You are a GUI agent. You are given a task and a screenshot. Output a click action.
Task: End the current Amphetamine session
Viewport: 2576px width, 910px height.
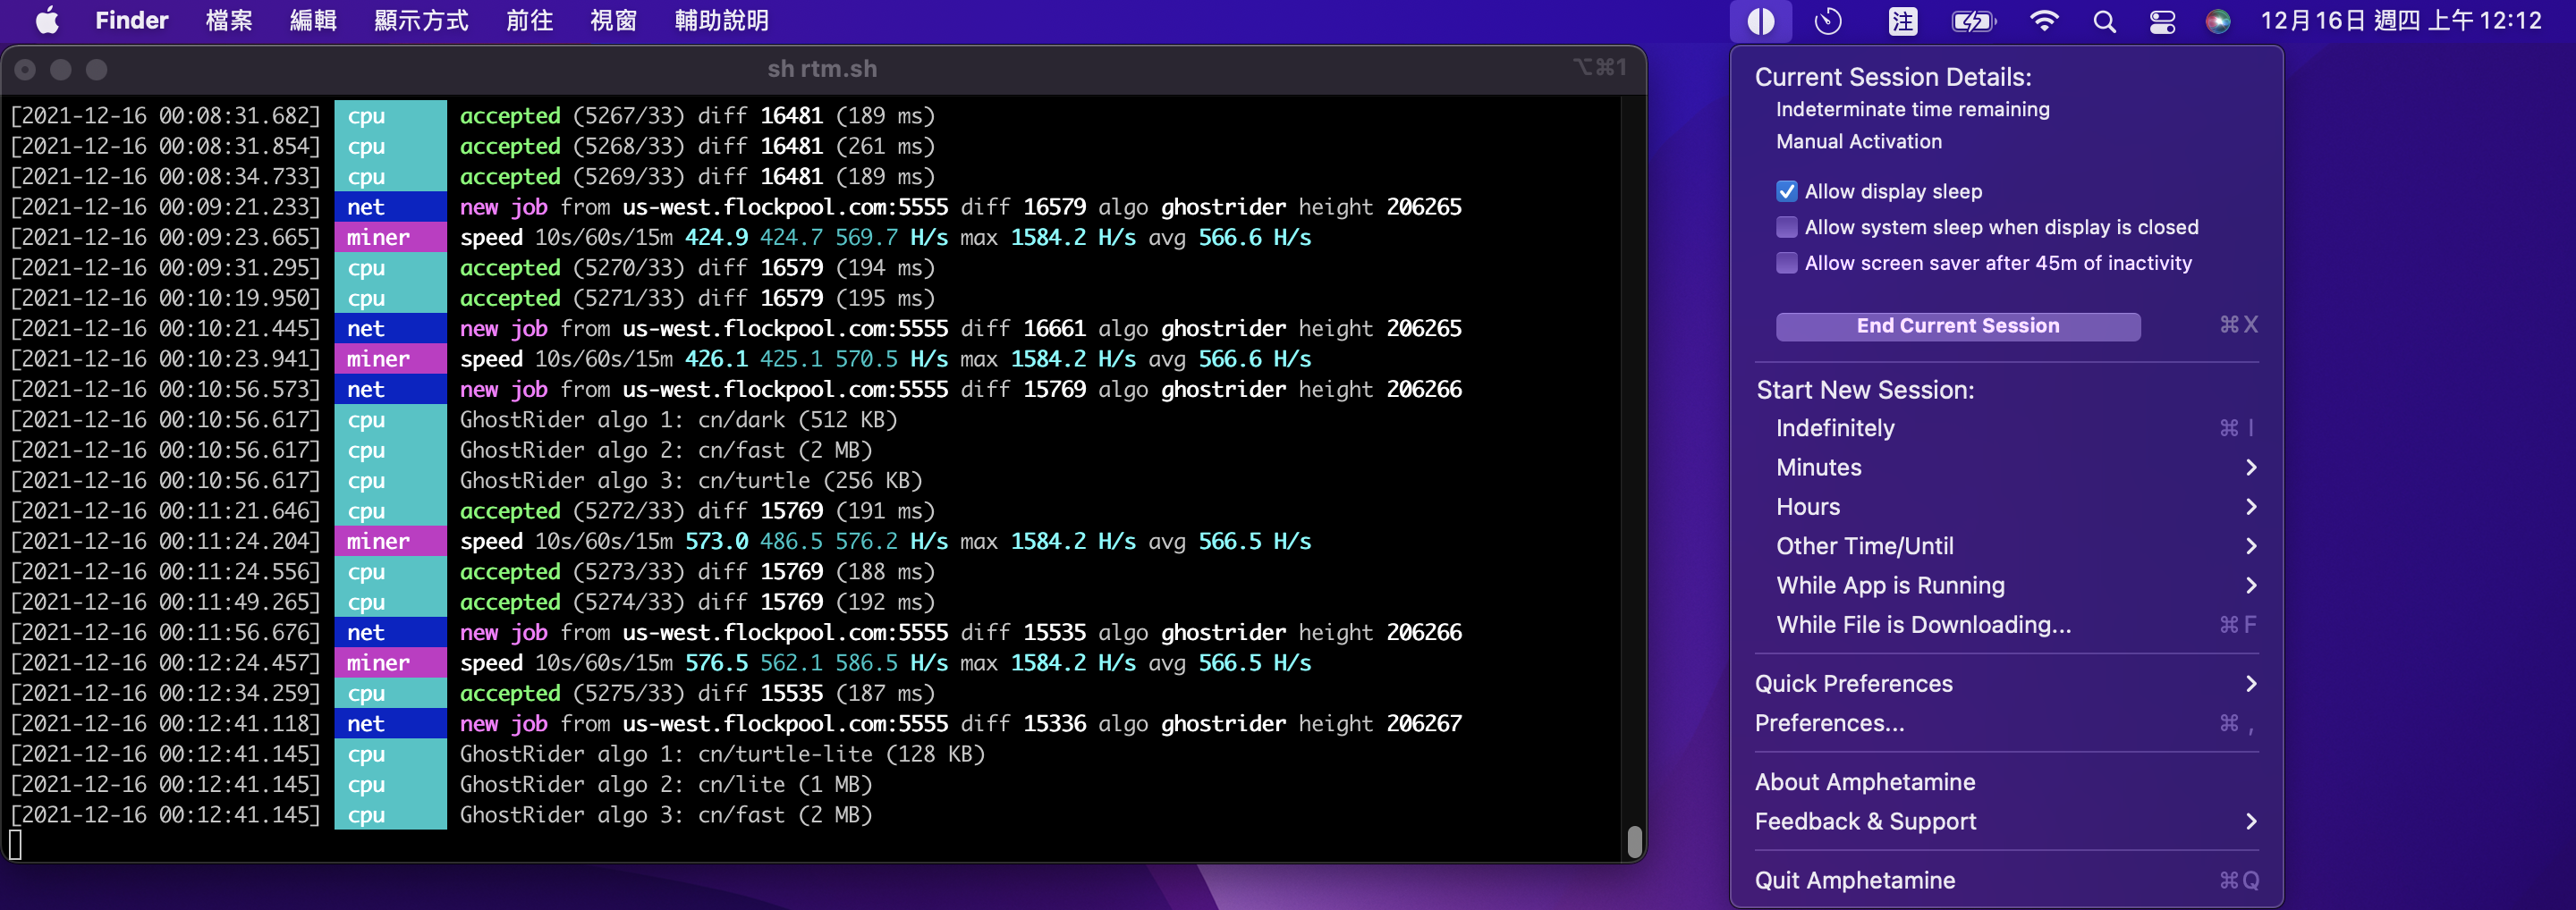pos(1957,325)
